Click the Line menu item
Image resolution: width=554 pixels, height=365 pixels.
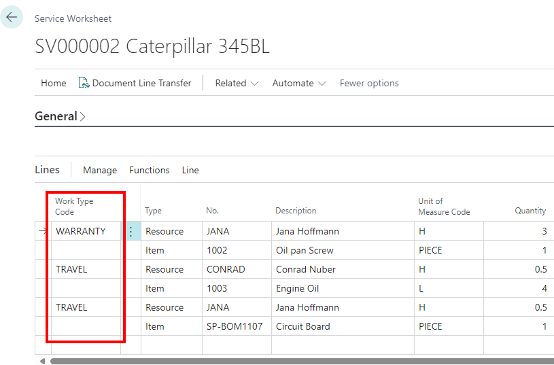[x=190, y=170]
